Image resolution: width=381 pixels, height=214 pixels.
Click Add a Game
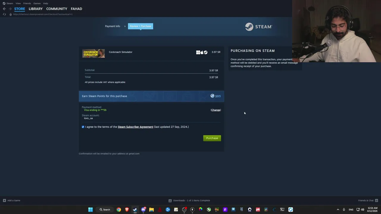click(12, 201)
